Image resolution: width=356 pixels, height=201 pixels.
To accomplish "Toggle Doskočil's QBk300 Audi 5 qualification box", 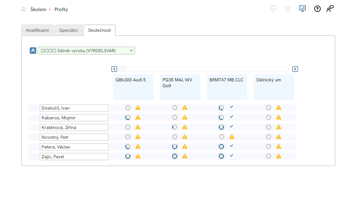I will tap(128, 108).
